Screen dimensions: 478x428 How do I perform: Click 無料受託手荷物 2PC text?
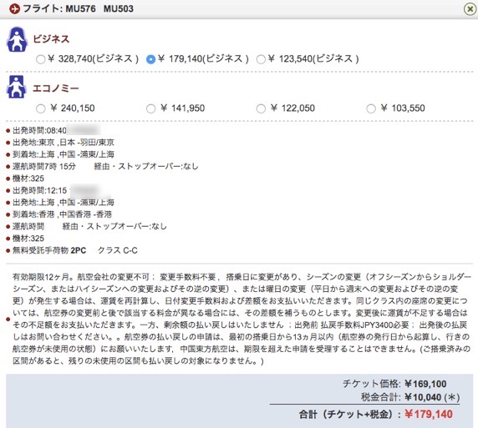click(x=49, y=250)
